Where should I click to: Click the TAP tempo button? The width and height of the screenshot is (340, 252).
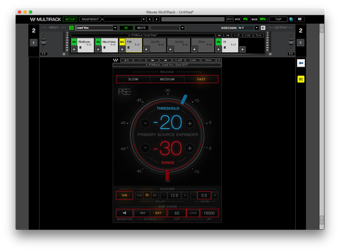tap(278, 19)
